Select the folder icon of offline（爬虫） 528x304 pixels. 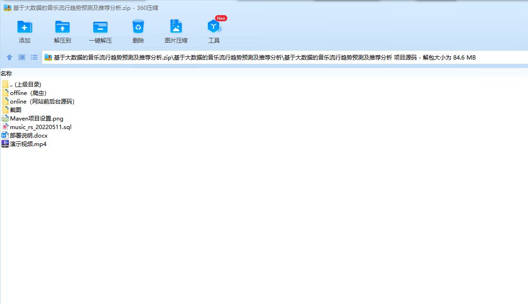click(x=5, y=93)
